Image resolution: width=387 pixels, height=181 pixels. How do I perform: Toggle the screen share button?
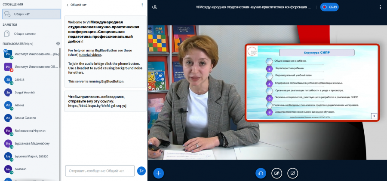pos(293,173)
